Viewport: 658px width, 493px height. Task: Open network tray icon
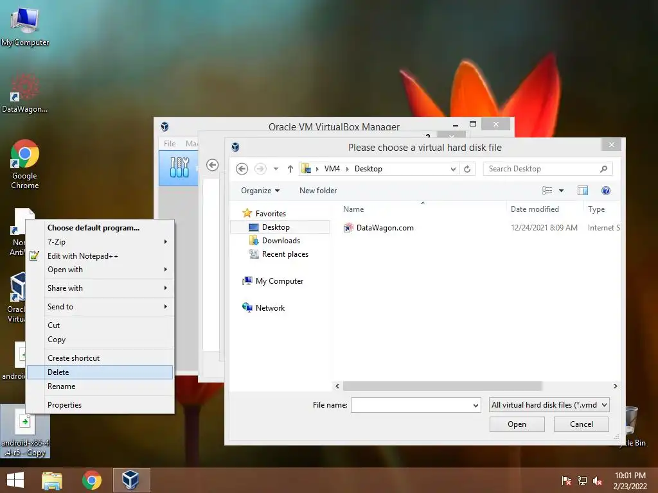click(x=582, y=480)
